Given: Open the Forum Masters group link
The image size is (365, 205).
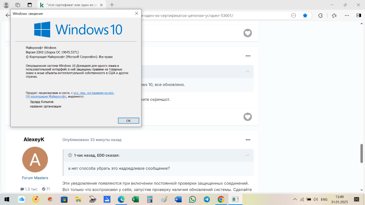Looking at the screenshot, I should tap(35, 178).
